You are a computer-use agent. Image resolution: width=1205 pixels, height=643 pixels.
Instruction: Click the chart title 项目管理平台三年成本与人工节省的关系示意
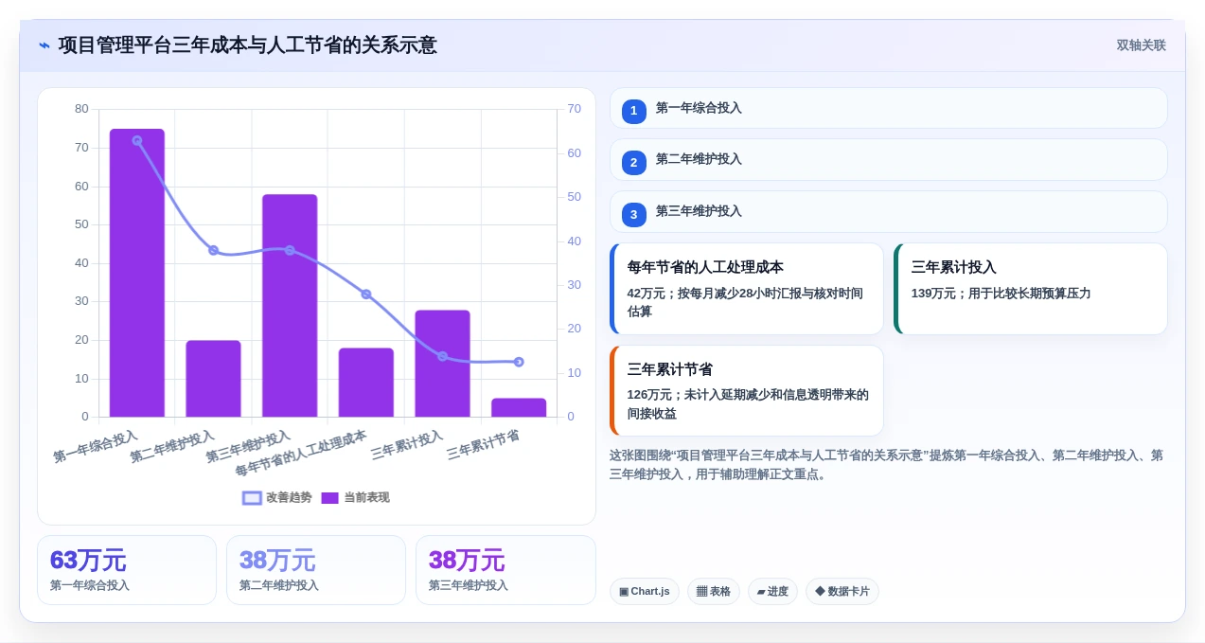[248, 45]
